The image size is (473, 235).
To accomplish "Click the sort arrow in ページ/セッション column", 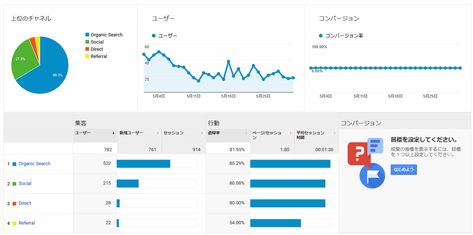I will click(x=291, y=133).
